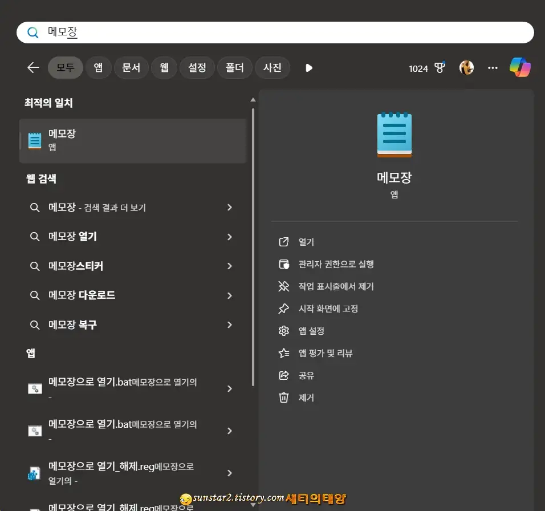Click the back arrow above the results
The image size is (545, 511).
click(32, 67)
